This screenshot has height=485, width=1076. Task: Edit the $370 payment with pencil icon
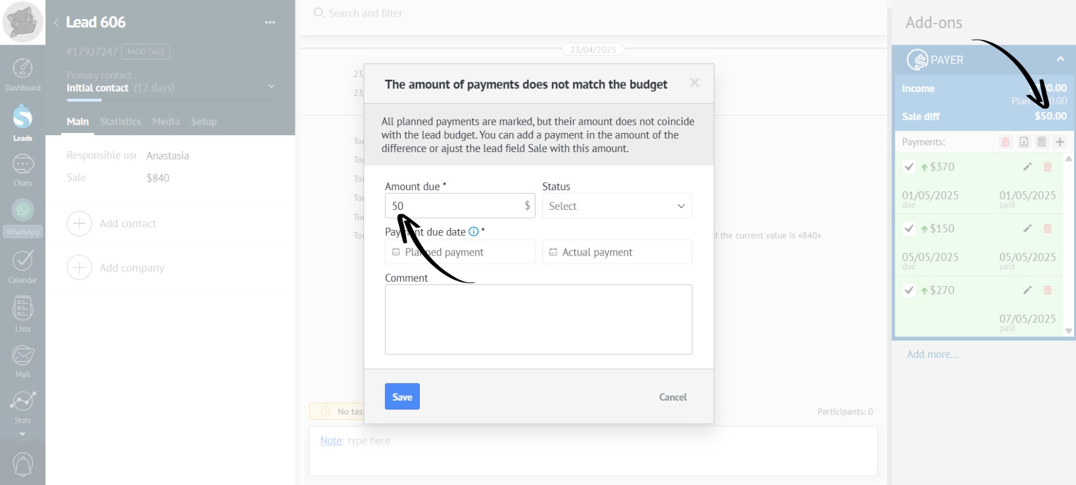click(1027, 167)
